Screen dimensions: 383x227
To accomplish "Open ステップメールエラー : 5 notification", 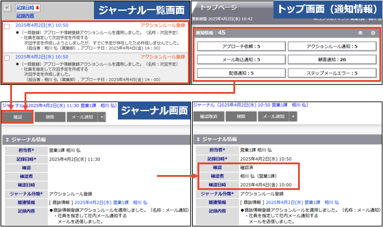I will click(x=332, y=73).
